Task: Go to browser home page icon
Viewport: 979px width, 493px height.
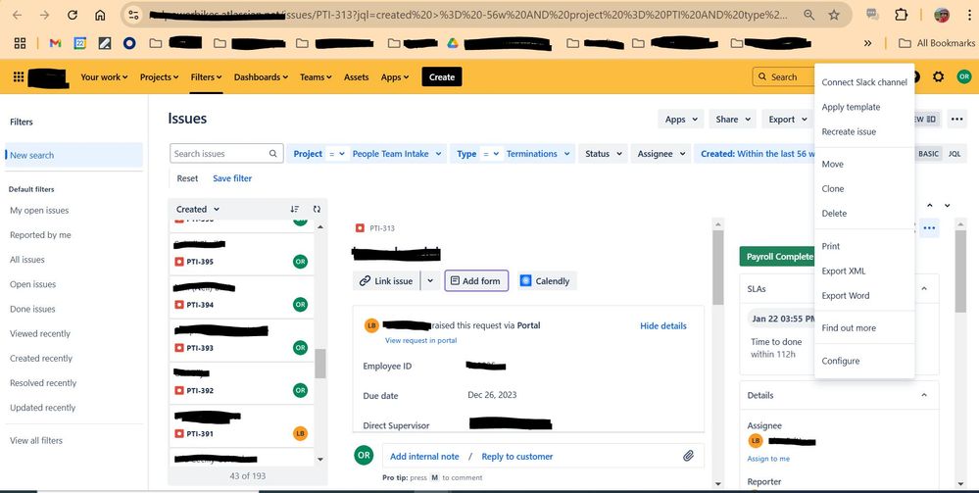Action: 100,15
